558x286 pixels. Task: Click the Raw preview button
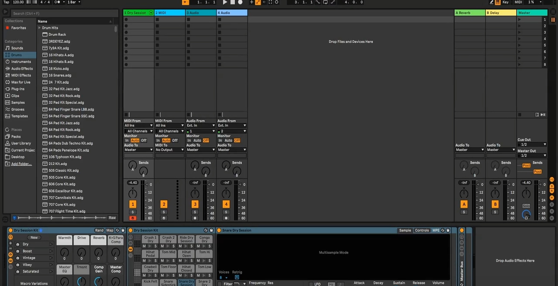(x=112, y=218)
